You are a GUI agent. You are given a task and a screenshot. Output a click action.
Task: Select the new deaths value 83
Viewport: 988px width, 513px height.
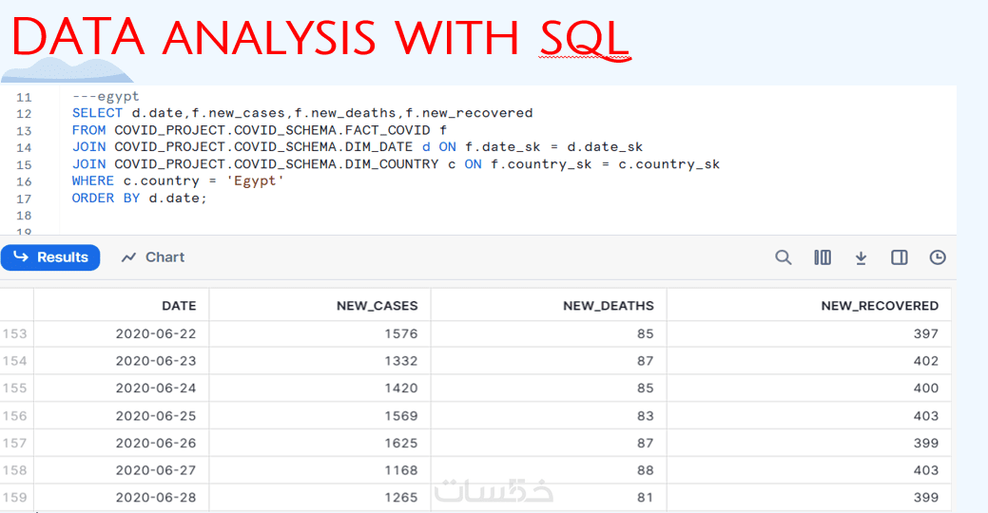646,416
